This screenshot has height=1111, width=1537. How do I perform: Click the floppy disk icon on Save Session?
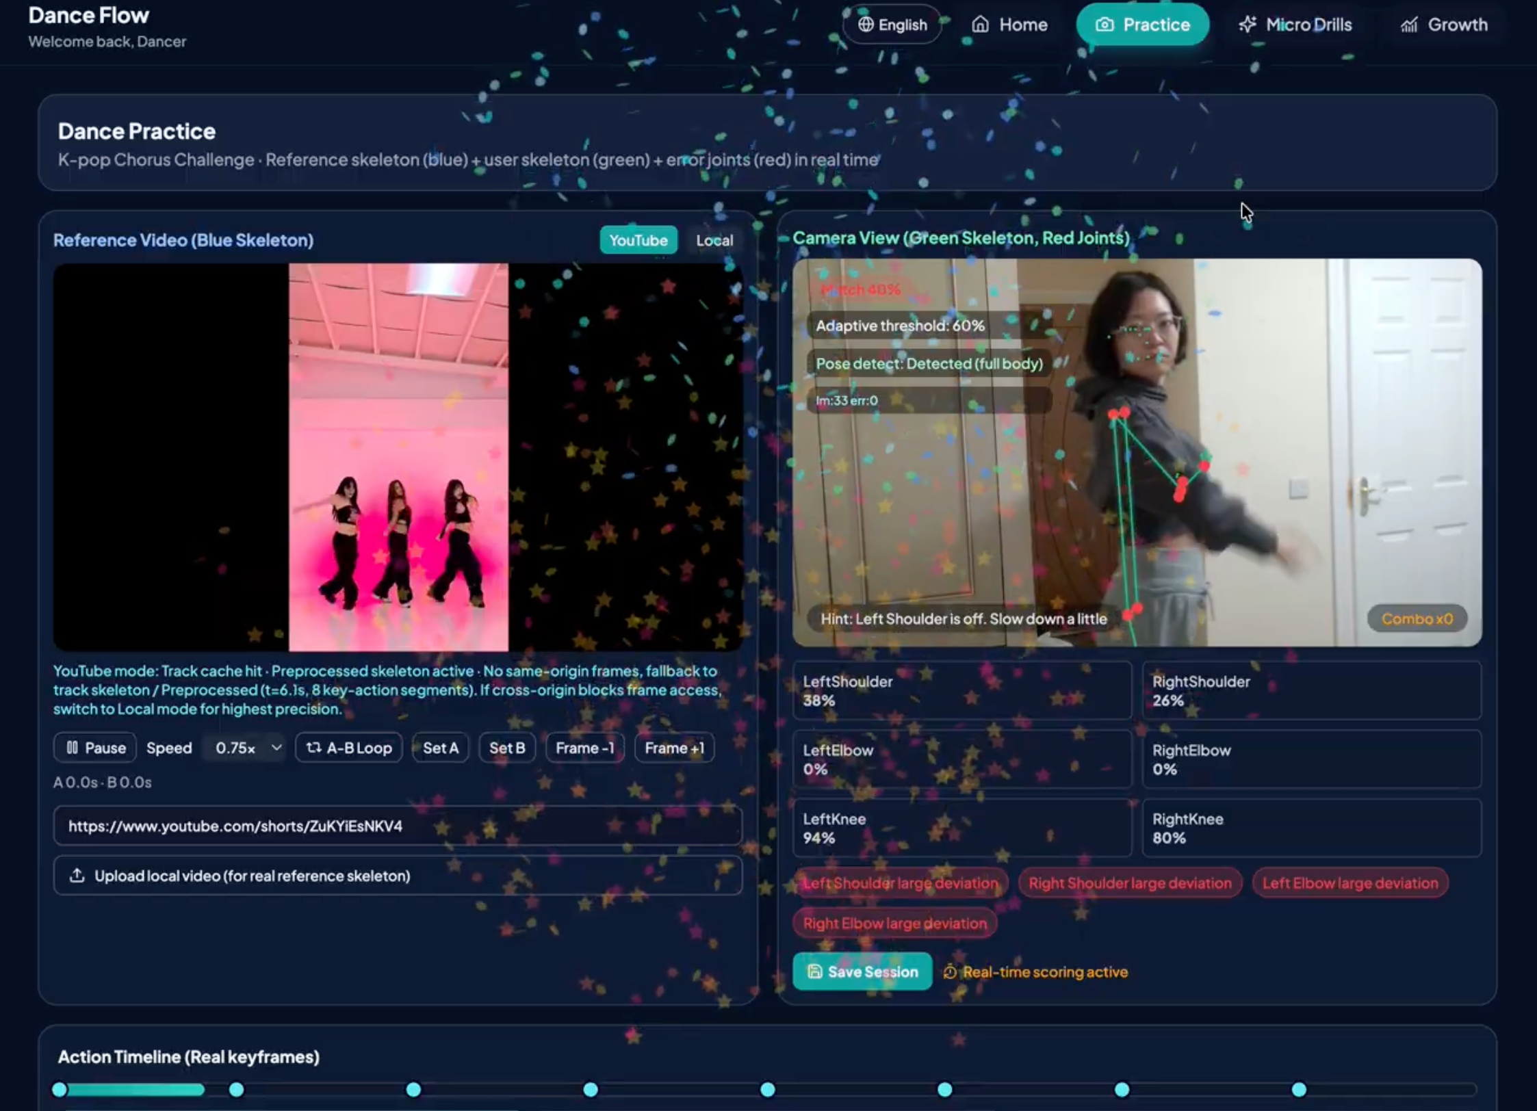[x=814, y=971]
